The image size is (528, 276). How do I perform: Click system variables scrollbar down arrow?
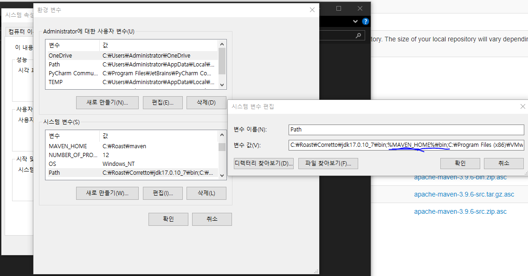222,176
